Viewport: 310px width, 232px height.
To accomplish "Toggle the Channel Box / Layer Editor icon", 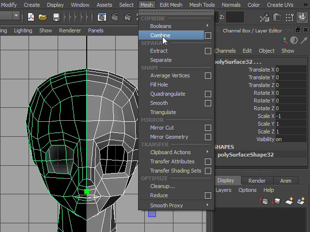I will pyautogui.click(x=302, y=17).
